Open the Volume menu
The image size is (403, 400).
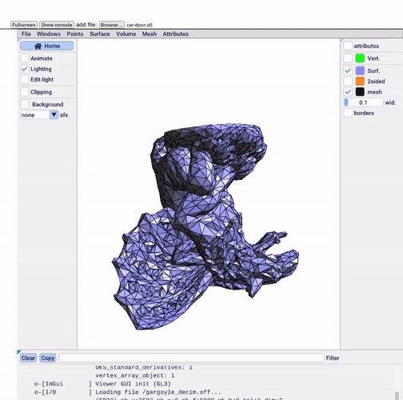[126, 34]
